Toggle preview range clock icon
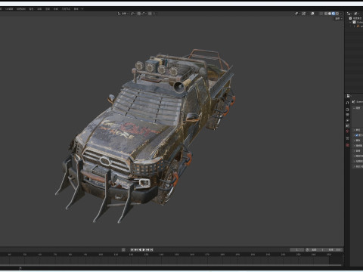This screenshot has height=272, width=363. pos(307,249)
